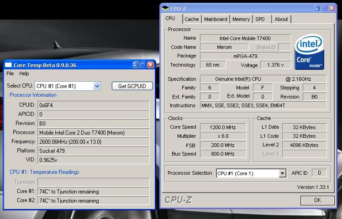Open the Memory tab in CPU-Z
The height and width of the screenshot is (219, 342).
(x=241, y=19)
